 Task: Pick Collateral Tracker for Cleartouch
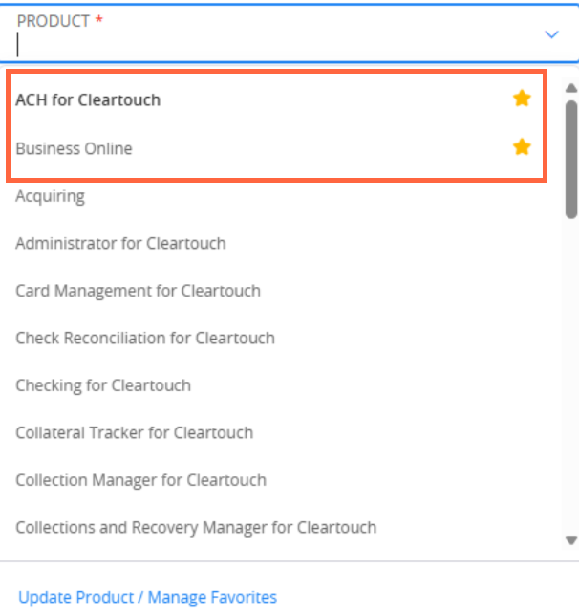134,432
